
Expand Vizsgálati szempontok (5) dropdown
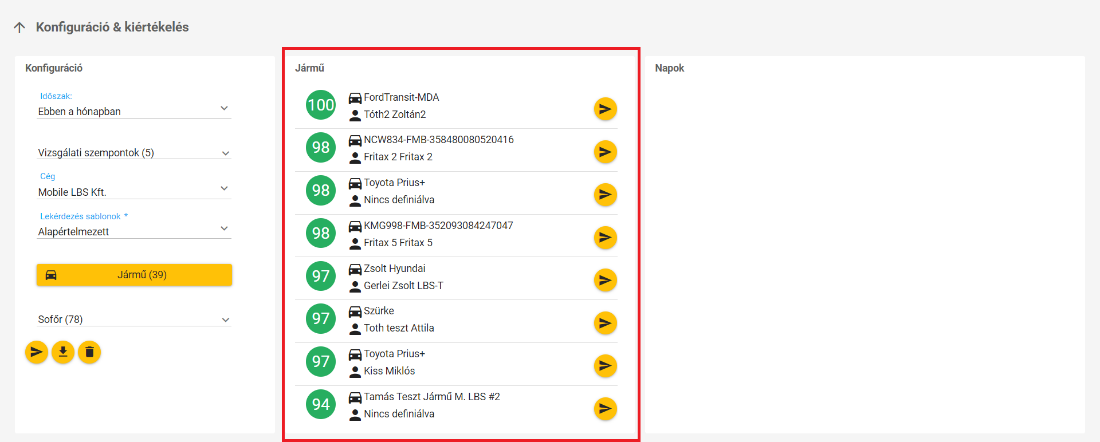[134, 153]
